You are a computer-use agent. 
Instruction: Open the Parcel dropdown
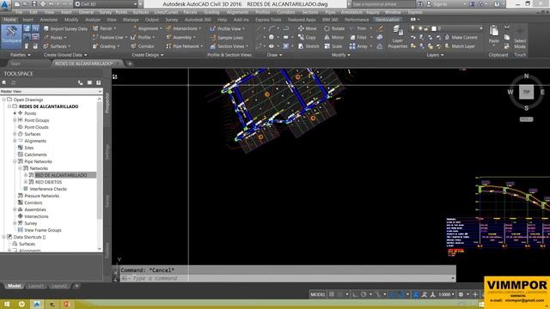pyautogui.click(x=105, y=28)
